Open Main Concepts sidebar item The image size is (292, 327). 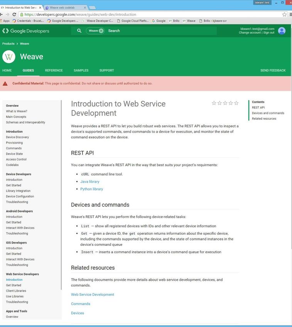pyautogui.click(x=16, y=117)
